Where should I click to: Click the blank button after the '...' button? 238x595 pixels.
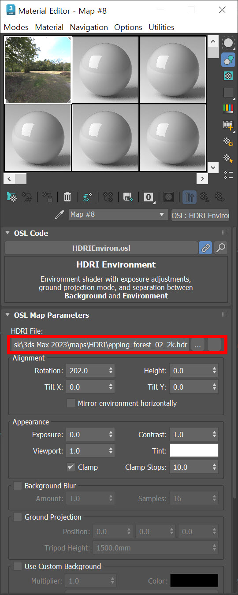214,345
